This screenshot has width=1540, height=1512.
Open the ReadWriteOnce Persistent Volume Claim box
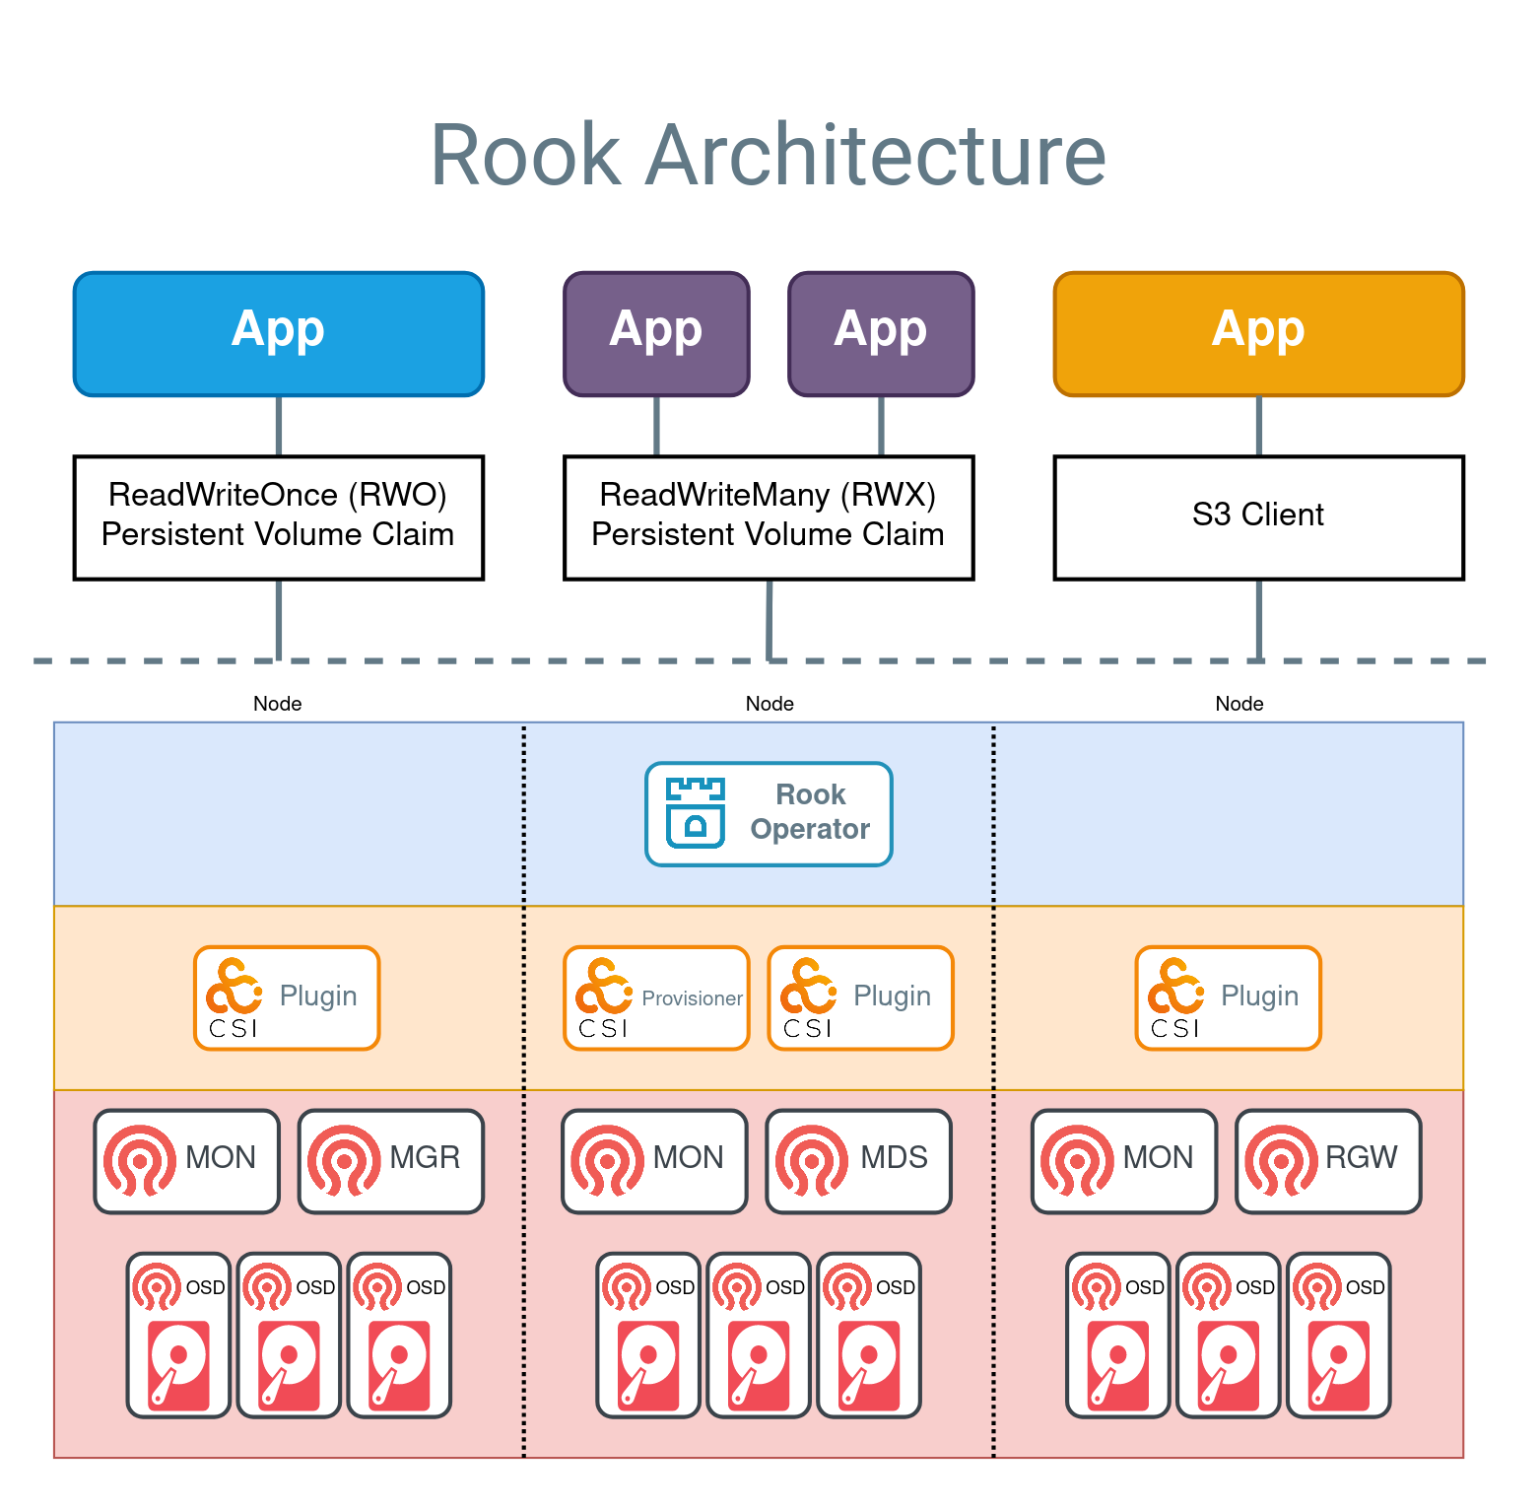pos(279,516)
